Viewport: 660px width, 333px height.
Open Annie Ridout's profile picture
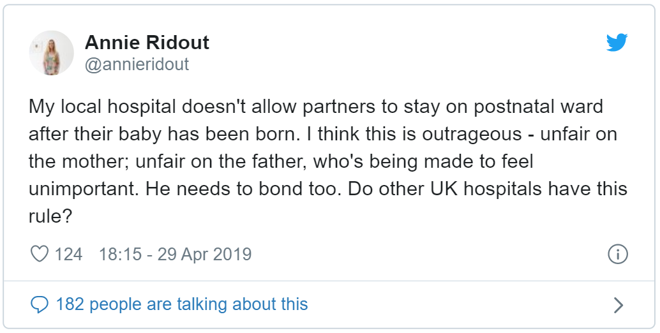pos(52,52)
